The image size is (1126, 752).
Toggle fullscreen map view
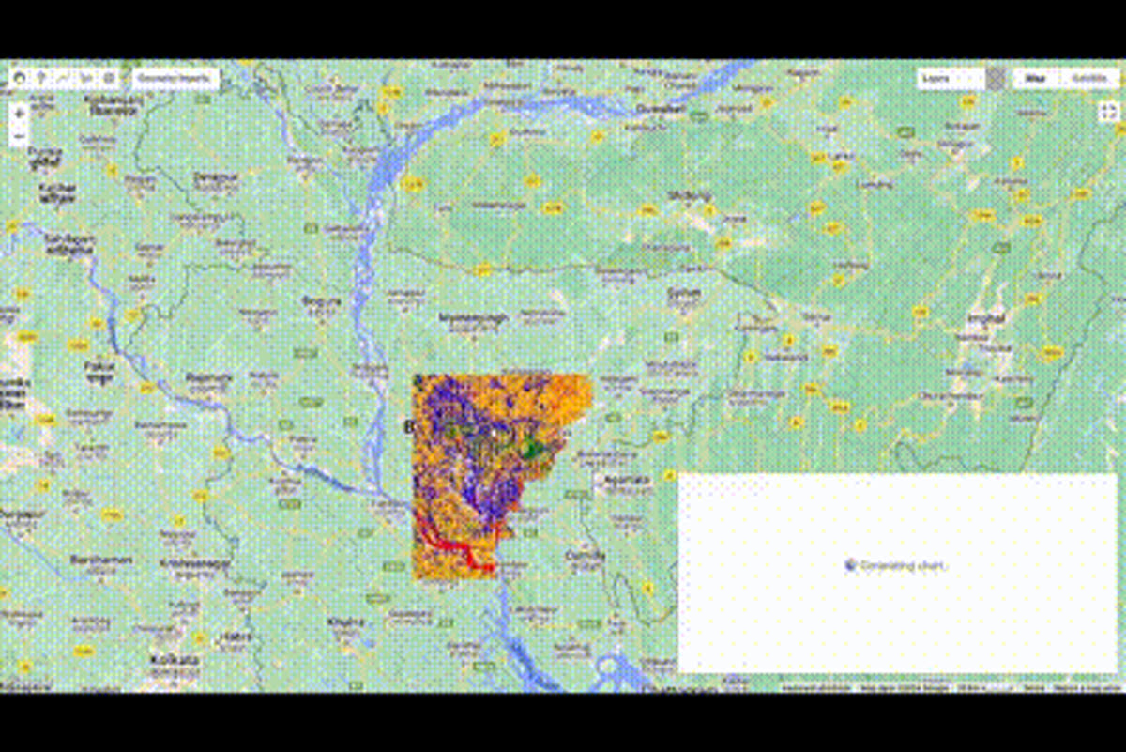point(1107,114)
